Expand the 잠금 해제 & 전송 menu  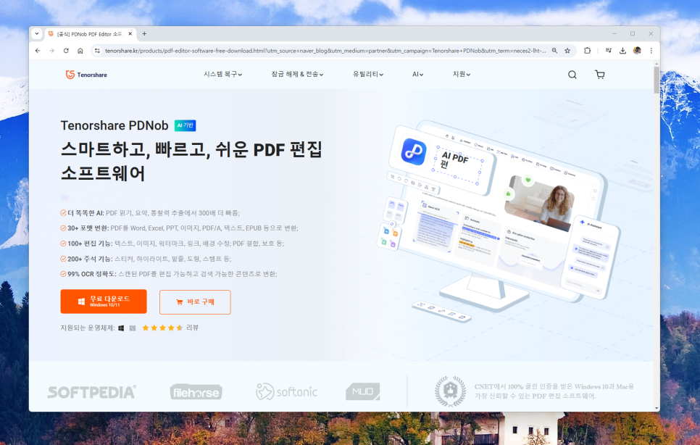297,75
